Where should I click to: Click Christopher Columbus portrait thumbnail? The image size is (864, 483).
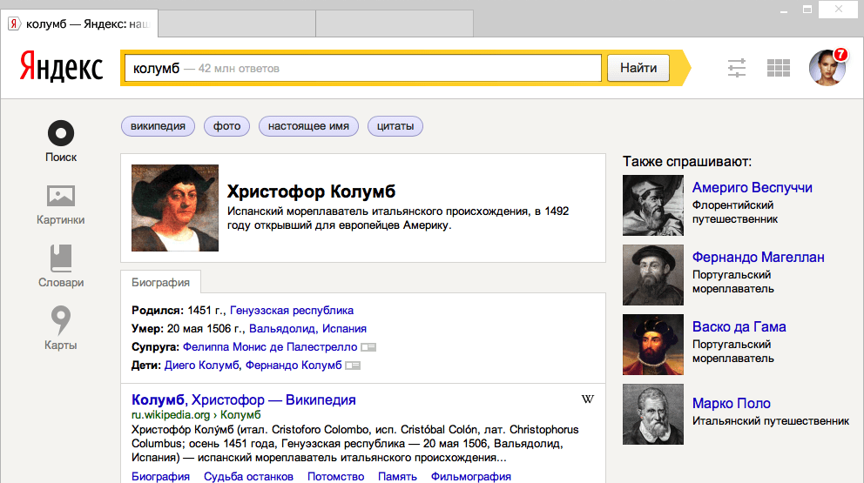tap(175, 208)
